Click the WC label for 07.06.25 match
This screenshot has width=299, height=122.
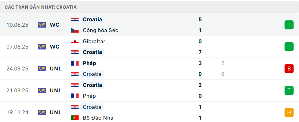(x=55, y=47)
